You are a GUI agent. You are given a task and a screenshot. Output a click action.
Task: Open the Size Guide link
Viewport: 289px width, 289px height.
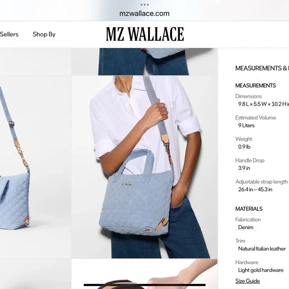pyautogui.click(x=248, y=281)
